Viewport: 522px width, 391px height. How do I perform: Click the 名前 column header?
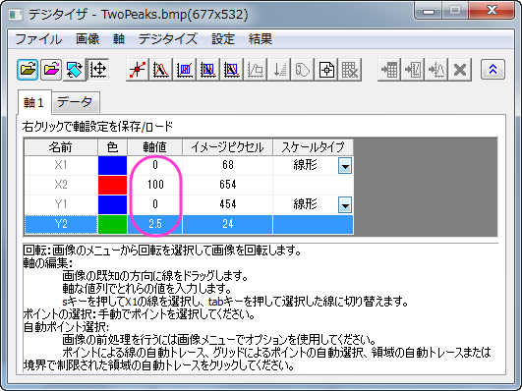click(x=61, y=147)
